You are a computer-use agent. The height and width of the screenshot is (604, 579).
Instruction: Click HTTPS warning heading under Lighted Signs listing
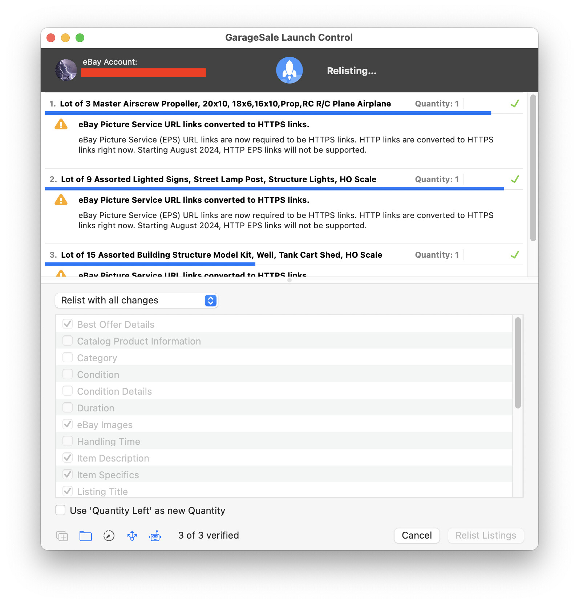pos(194,200)
